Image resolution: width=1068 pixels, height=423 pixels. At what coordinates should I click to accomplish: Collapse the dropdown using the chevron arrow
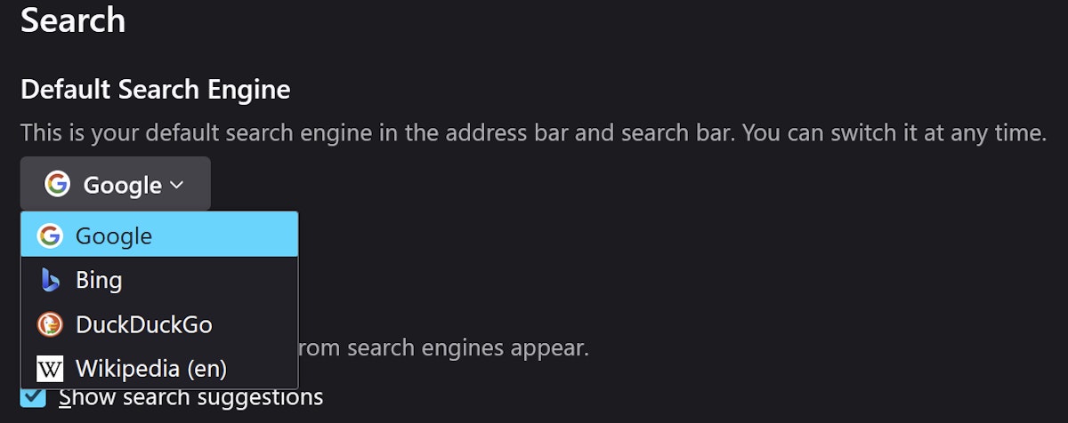pyautogui.click(x=176, y=185)
